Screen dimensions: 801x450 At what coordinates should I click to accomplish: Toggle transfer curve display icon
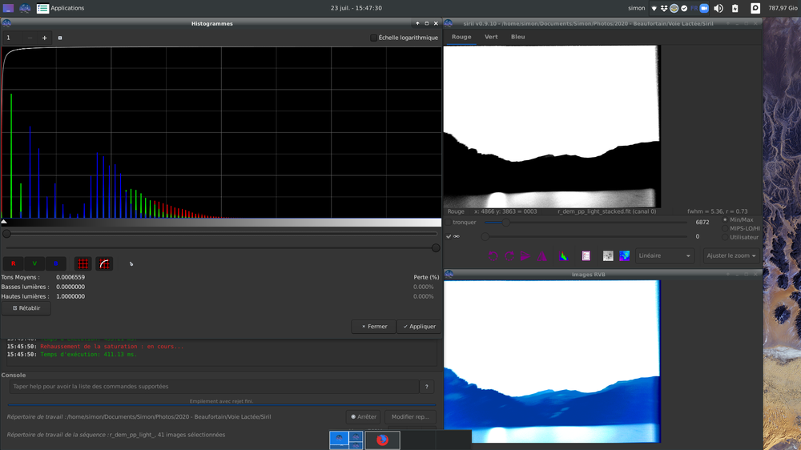pos(104,263)
